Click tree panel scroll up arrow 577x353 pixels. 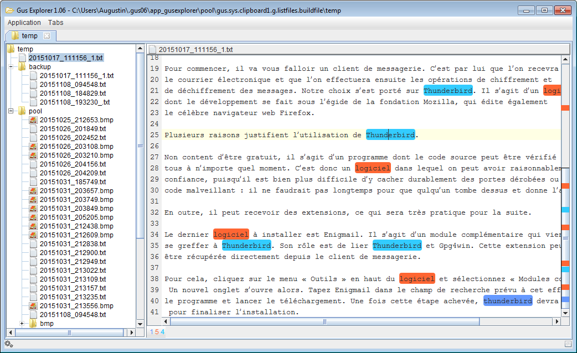140,48
